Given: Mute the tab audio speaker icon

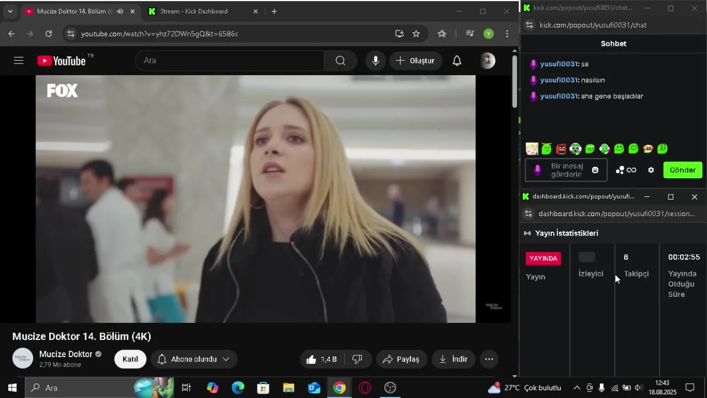Looking at the screenshot, I should click(x=120, y=12).
